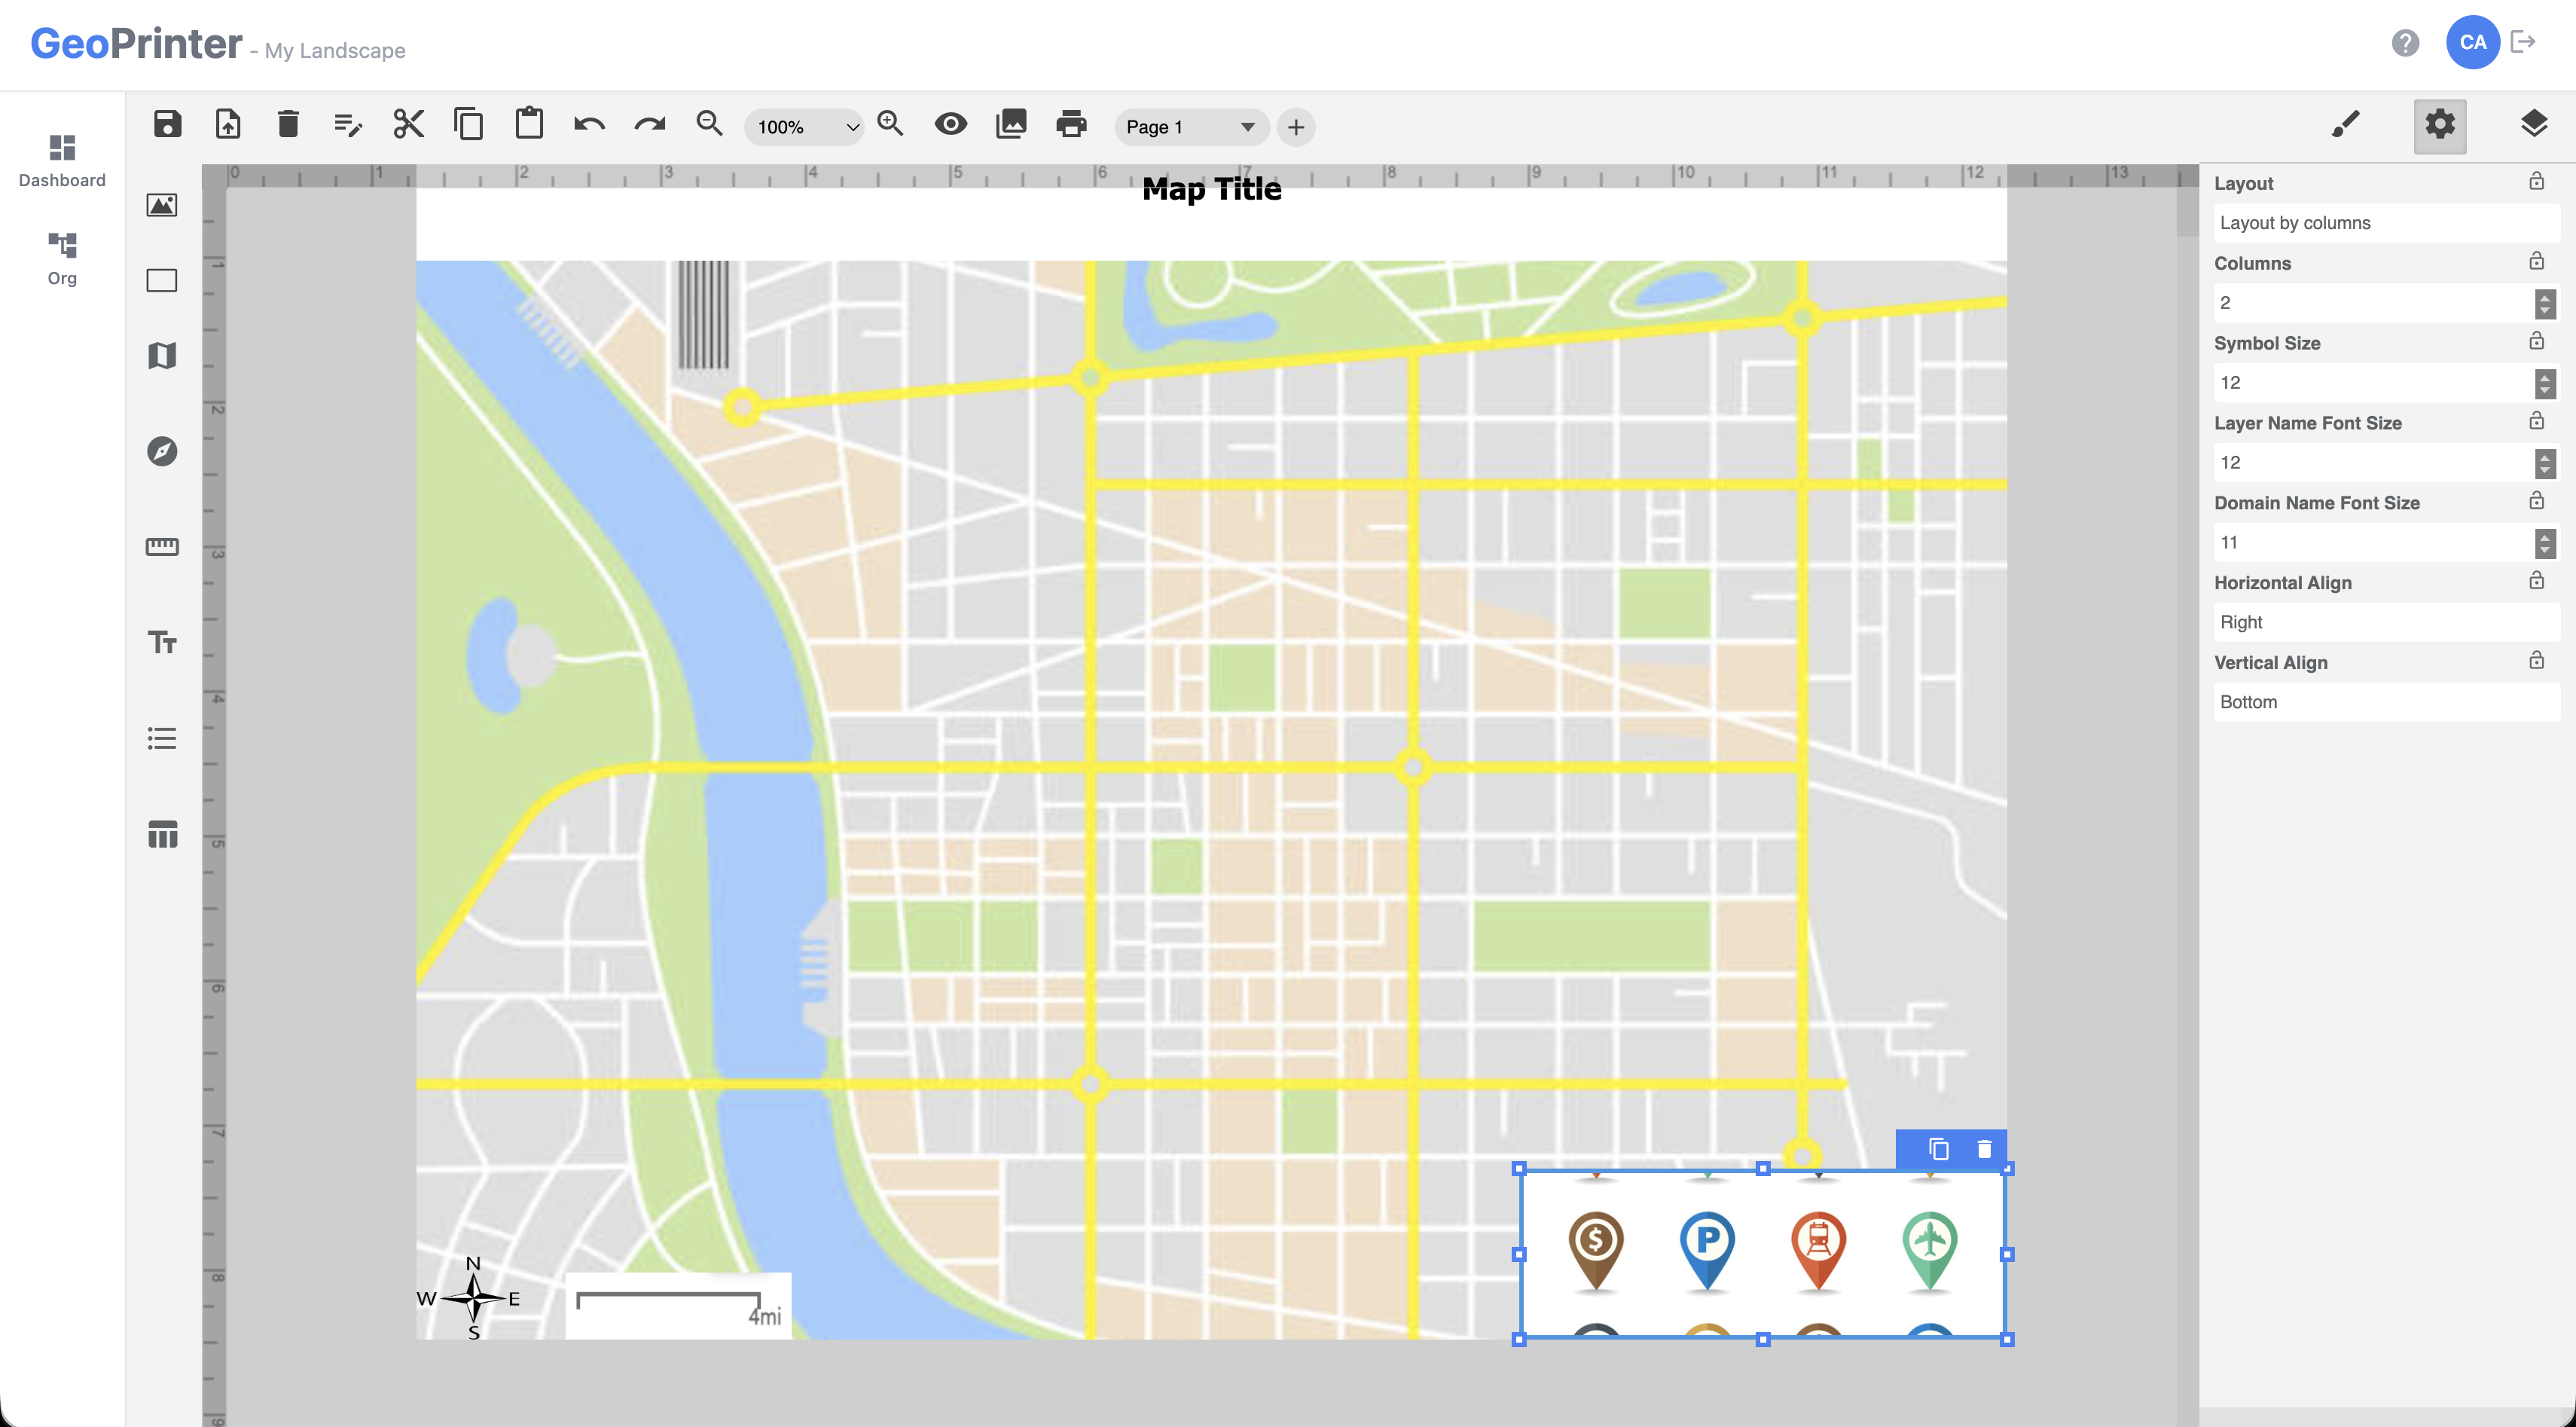Click the export file icon in toolbar

point(228,125)
